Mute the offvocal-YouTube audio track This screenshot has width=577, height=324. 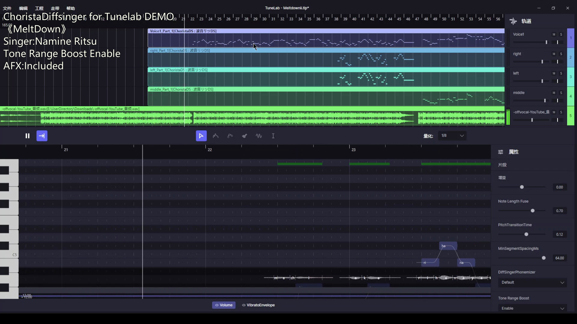[554, 112]
